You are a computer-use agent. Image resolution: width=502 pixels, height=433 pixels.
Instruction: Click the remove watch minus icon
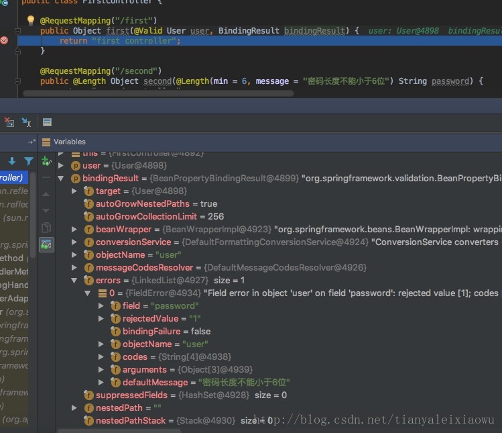(x=46, y=177)
